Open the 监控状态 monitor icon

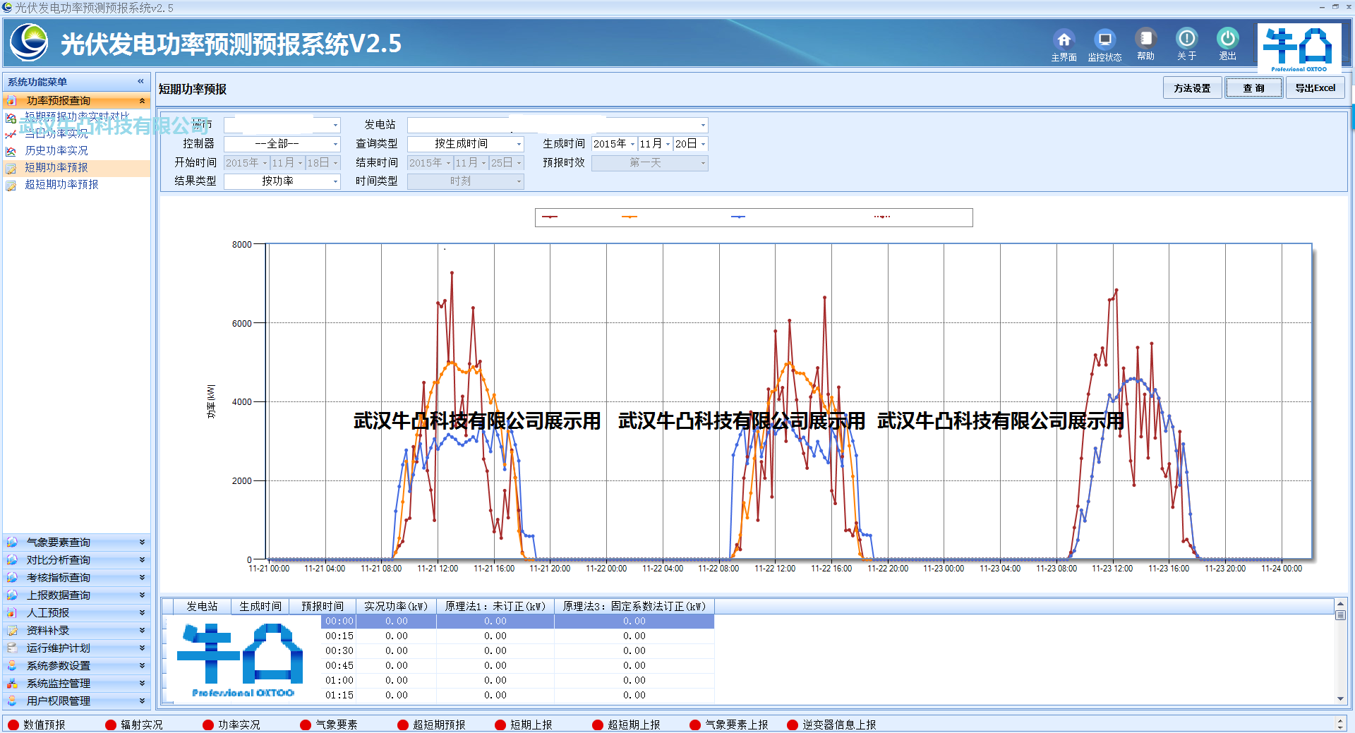coord(1104,40)
